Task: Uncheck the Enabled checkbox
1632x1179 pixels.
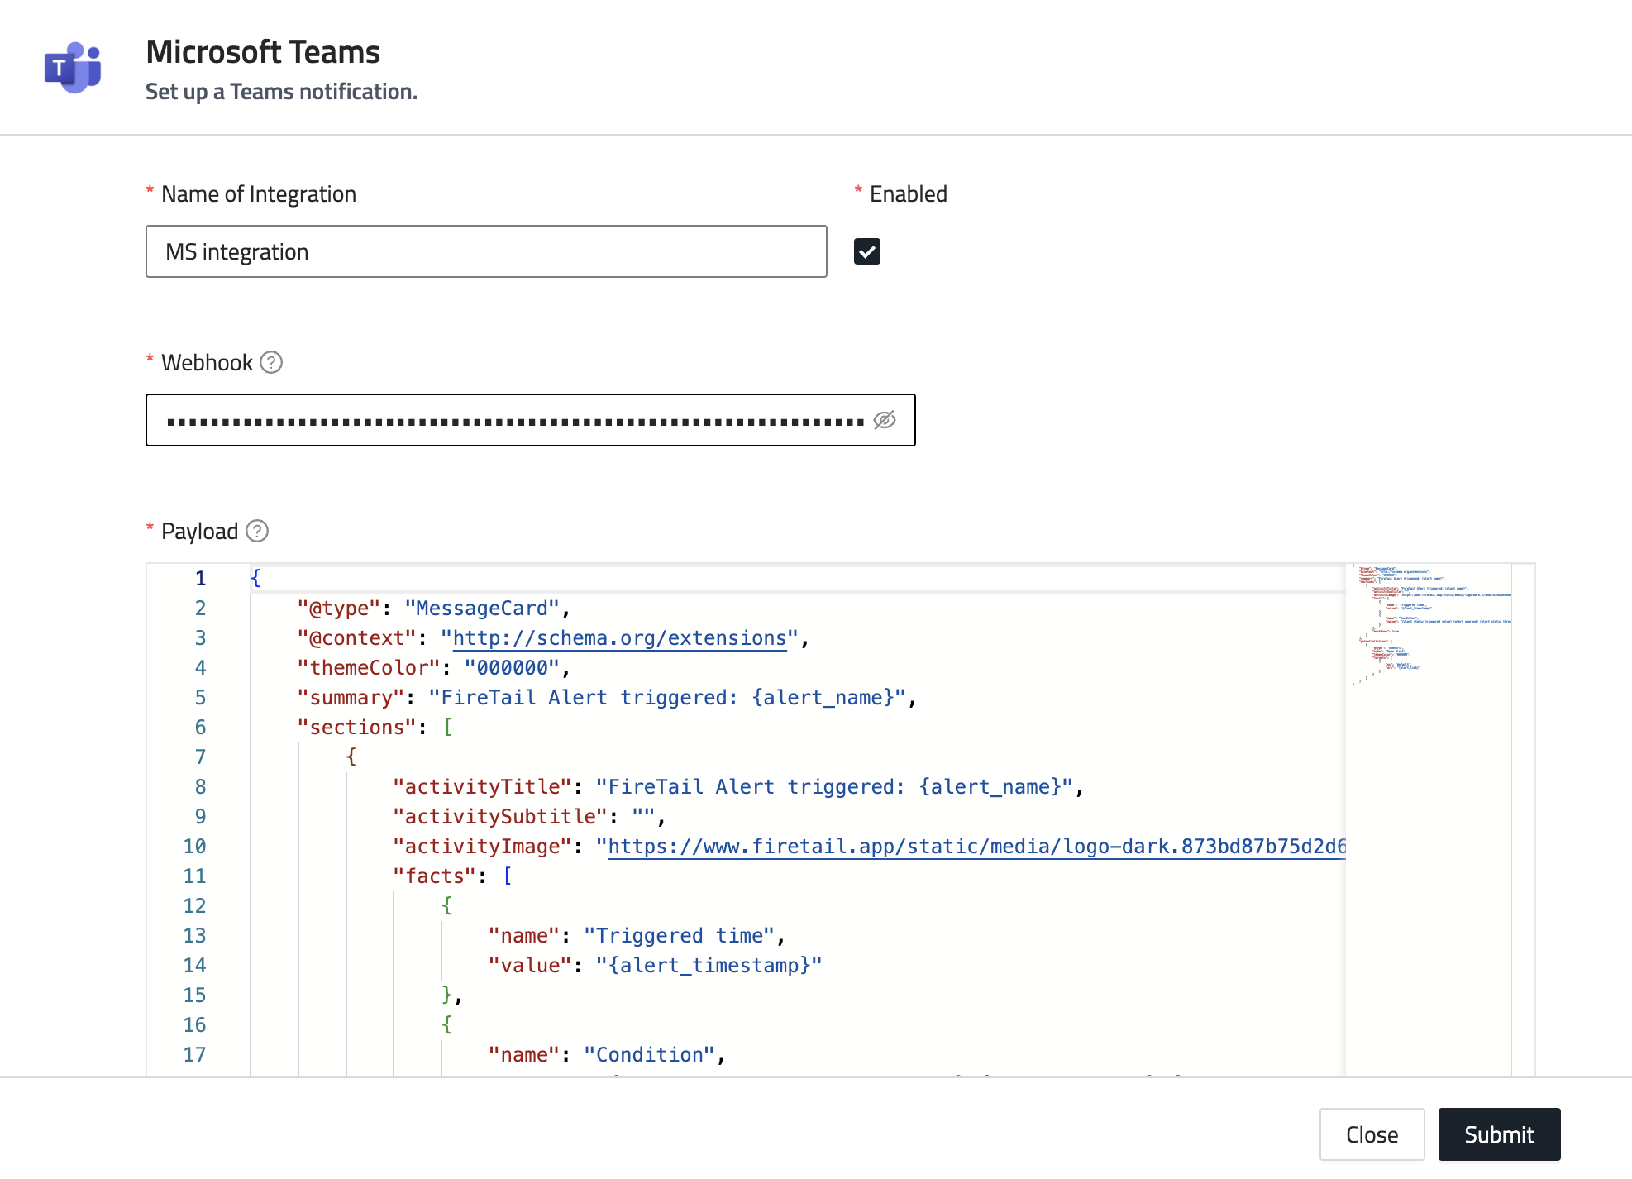Action: [866, 251]
